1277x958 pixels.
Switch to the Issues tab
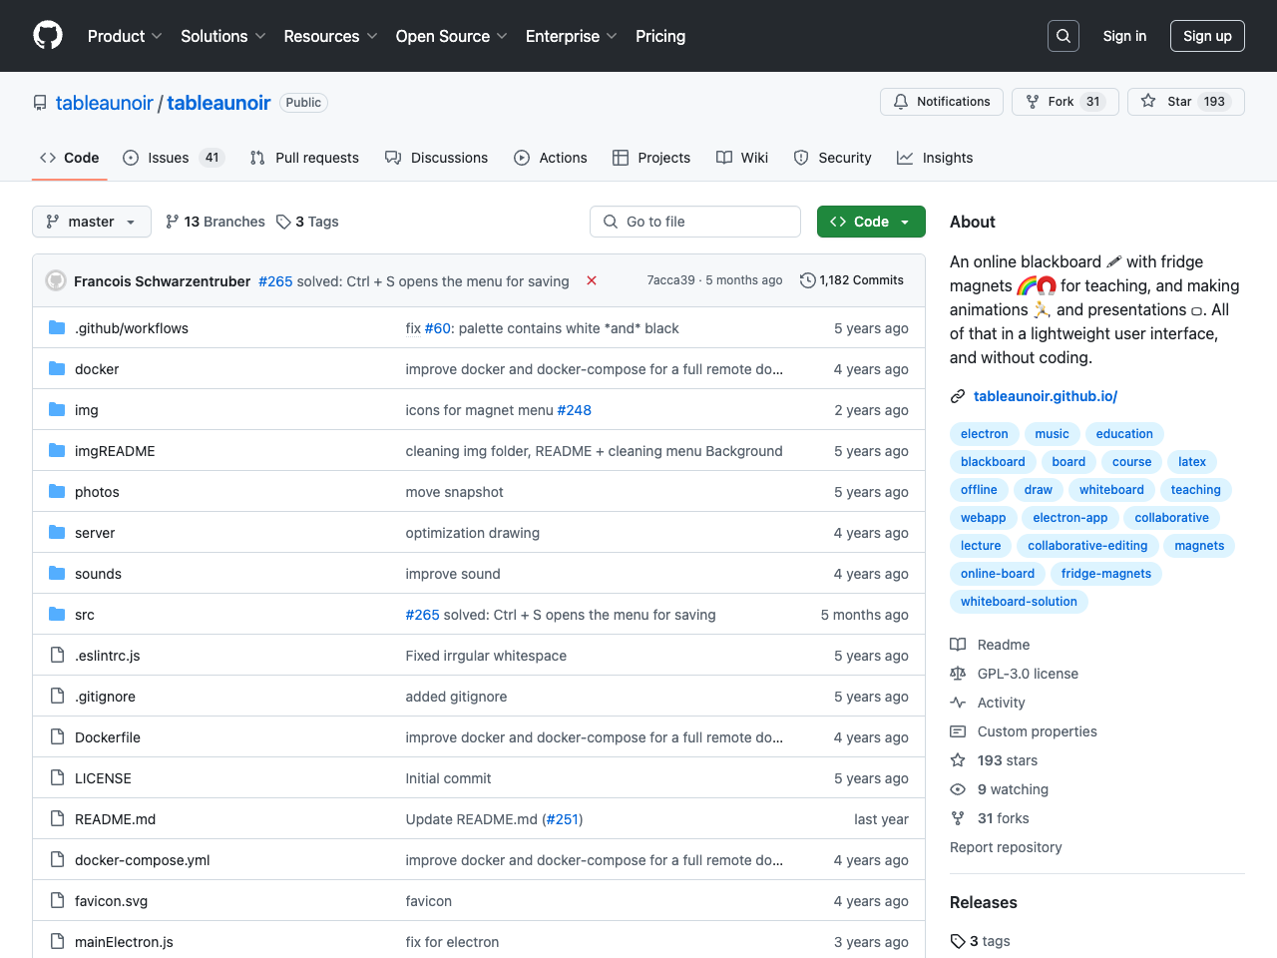174,158
